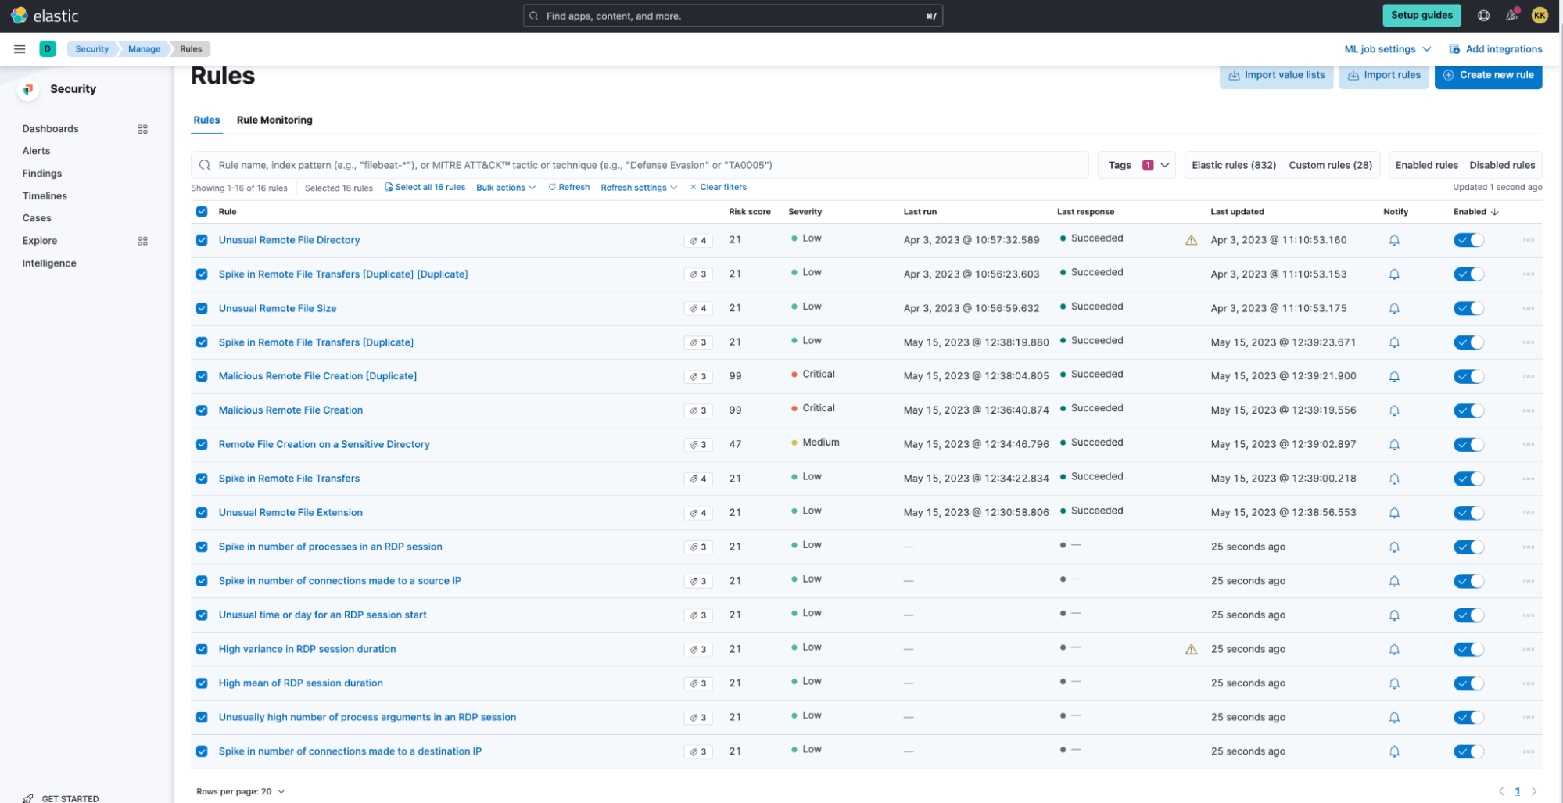Image resolution: width=1563 pixels, height=803 pixels.
Task: Navigate to Manage breadcrumb
Action: pos(144,49)
